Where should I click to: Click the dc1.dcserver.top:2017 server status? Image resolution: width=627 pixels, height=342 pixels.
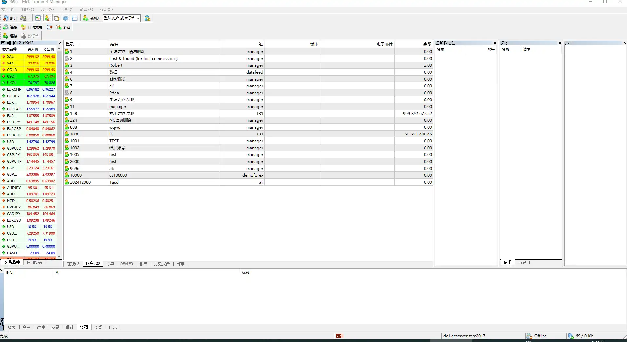pyautogui.click(x=464, y=336)
